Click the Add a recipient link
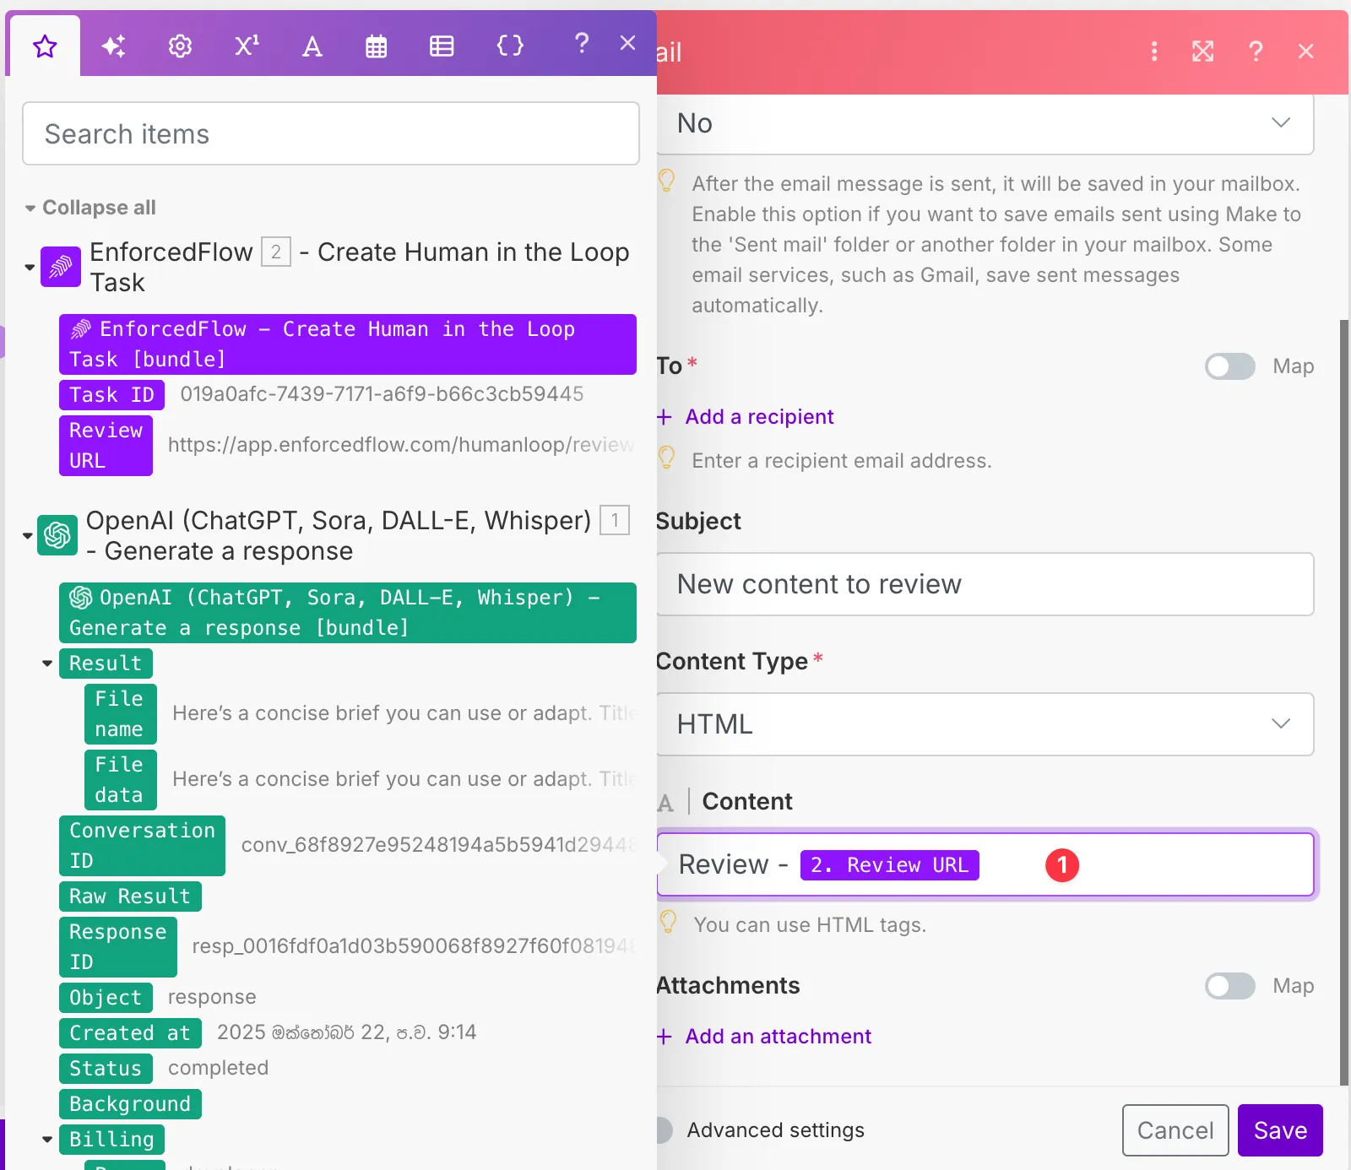Viewport: 1351px width, 1170px height. point(758,417)
